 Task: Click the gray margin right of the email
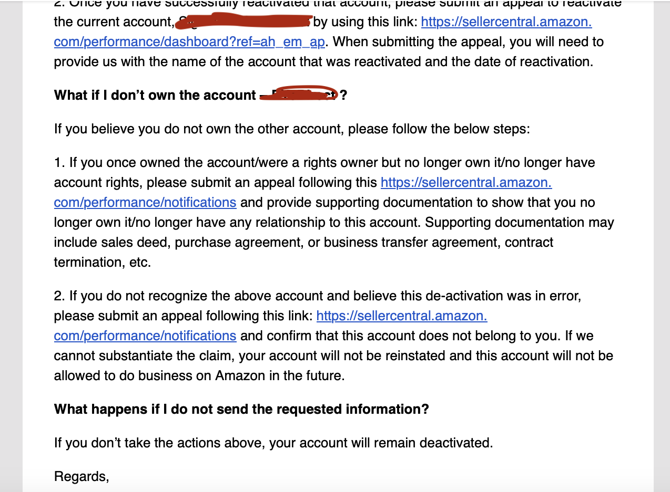pos(662,246)
